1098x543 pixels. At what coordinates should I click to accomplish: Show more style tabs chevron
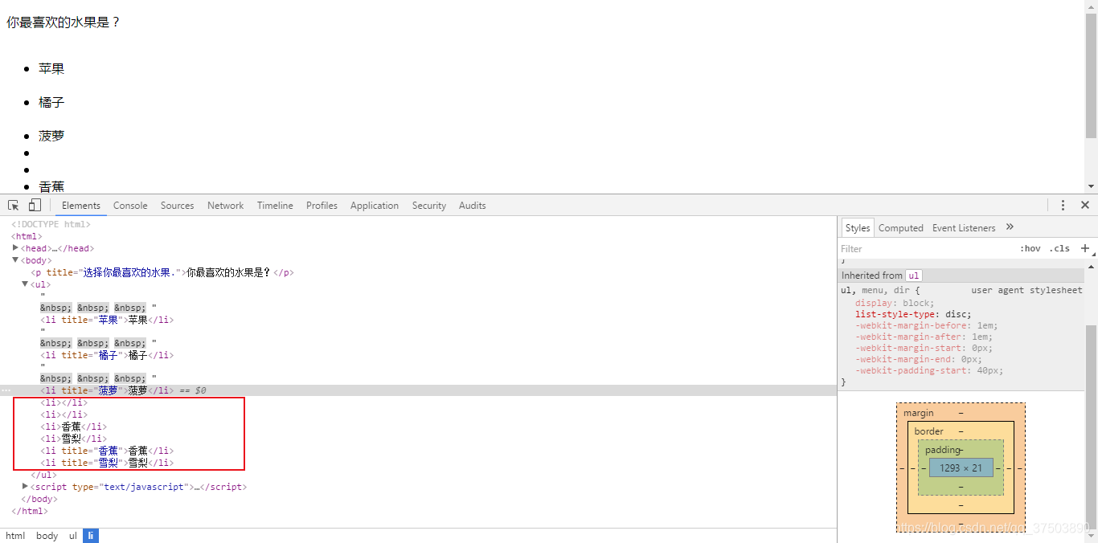coord(1010,227)
